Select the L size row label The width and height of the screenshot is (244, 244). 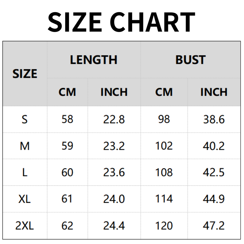pos(25,173)
